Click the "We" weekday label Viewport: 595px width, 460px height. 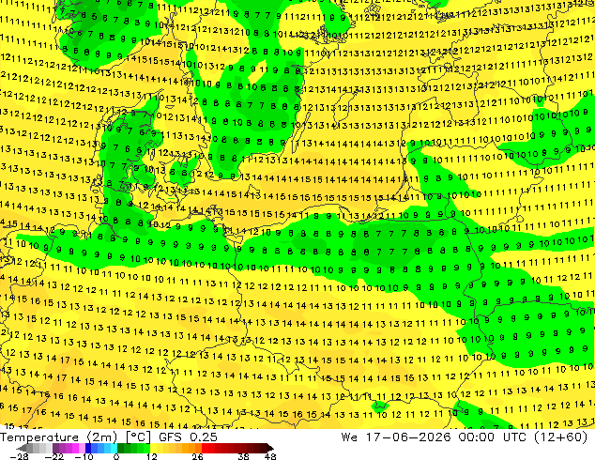349,437
